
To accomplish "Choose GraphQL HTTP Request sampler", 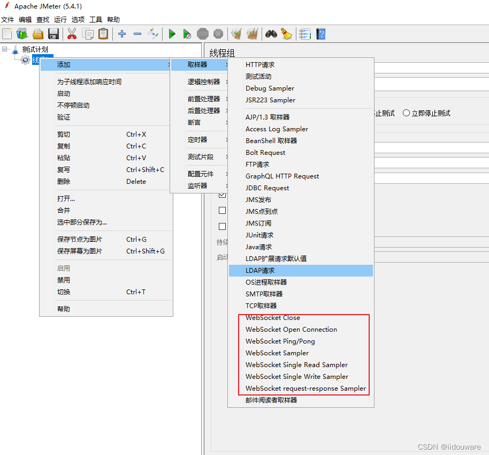I will point(301,176).
